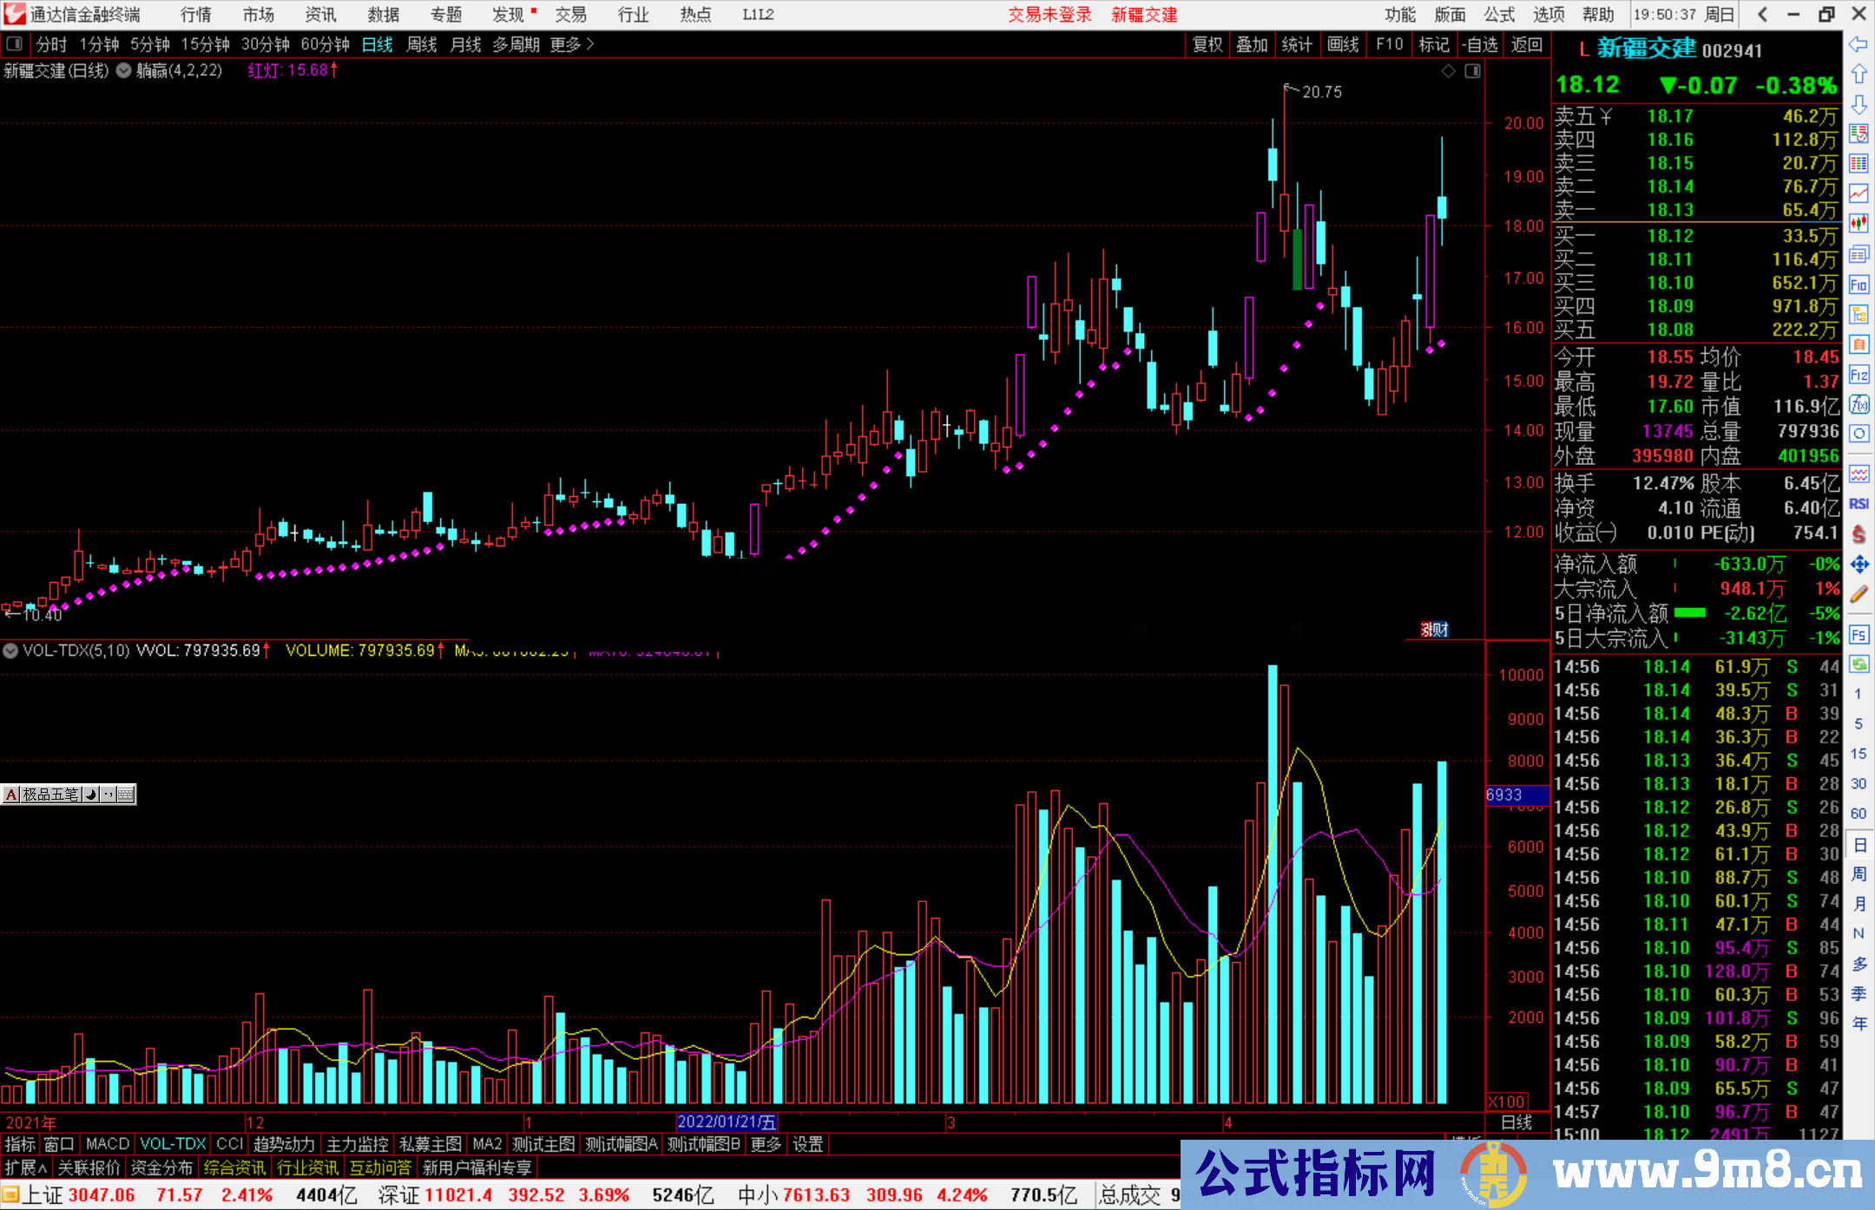Viewport: 1875px width, 1210px height.
Task: Open the candlestick chart icon in sidebar
Action: coord(1859,223)
